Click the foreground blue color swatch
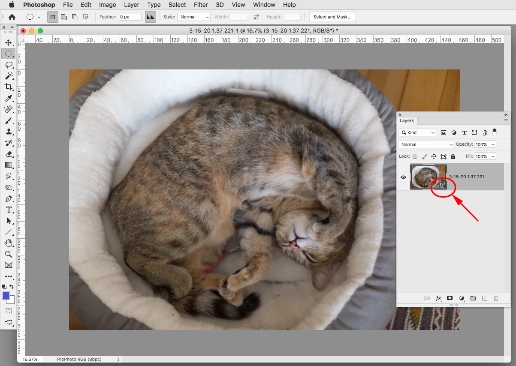 pos(6,295)
